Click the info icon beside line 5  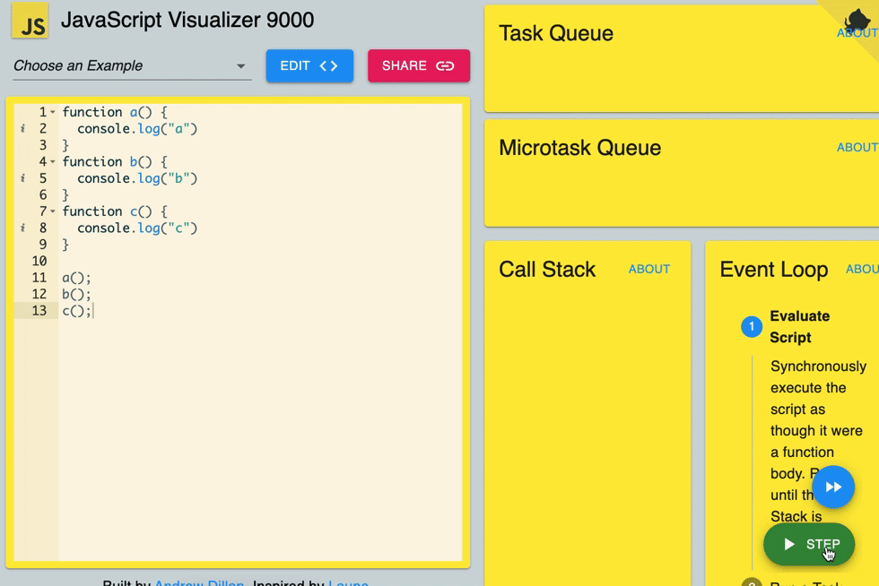point(21,178)
